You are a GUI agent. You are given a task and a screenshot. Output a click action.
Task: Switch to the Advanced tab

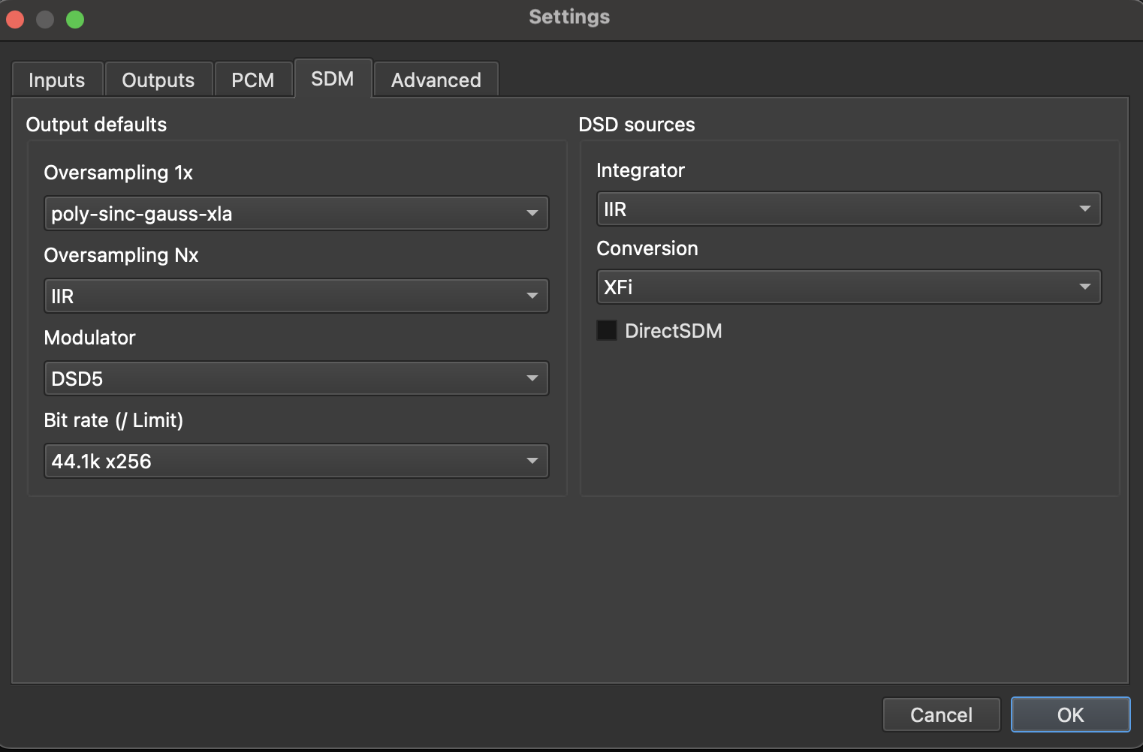pyautogui.click(x=436, y=80)
